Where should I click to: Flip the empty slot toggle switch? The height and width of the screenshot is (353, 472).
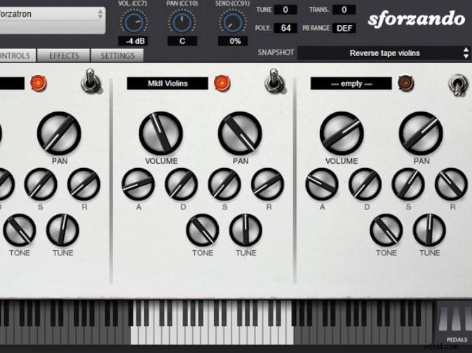pyautogui.click(x=457, y=84)
